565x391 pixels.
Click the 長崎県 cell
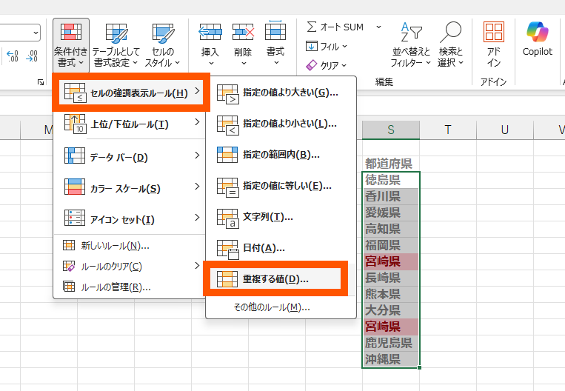[391, 278]
